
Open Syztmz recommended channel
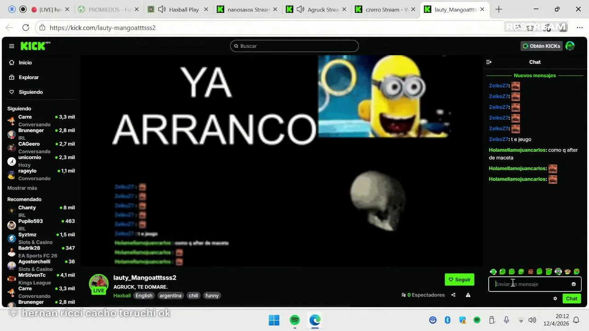(41, 238)
